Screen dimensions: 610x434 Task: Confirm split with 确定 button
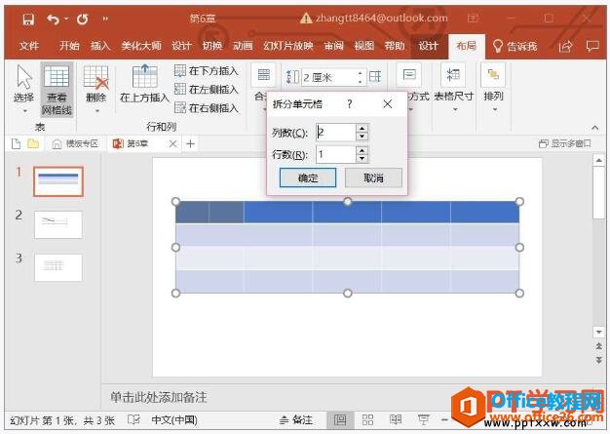tap(308, 178)
